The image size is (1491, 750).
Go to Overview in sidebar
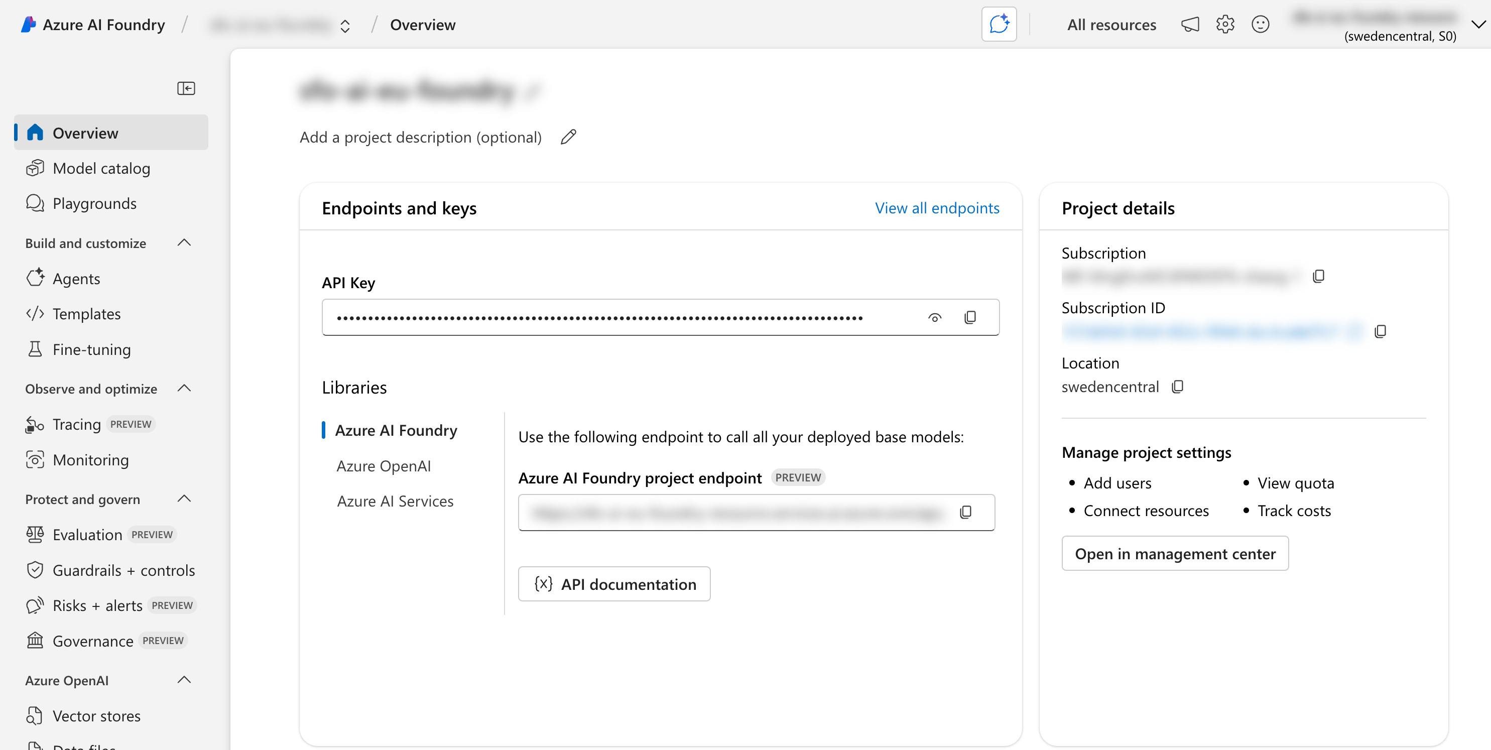pyautogui.click(x=111, y=133)
